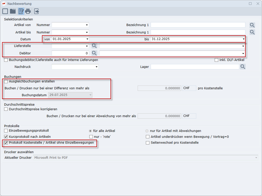Screen dimensions: 262x196
Task: Click the New (blank square) toolbar icon
Action: (5, 11)
